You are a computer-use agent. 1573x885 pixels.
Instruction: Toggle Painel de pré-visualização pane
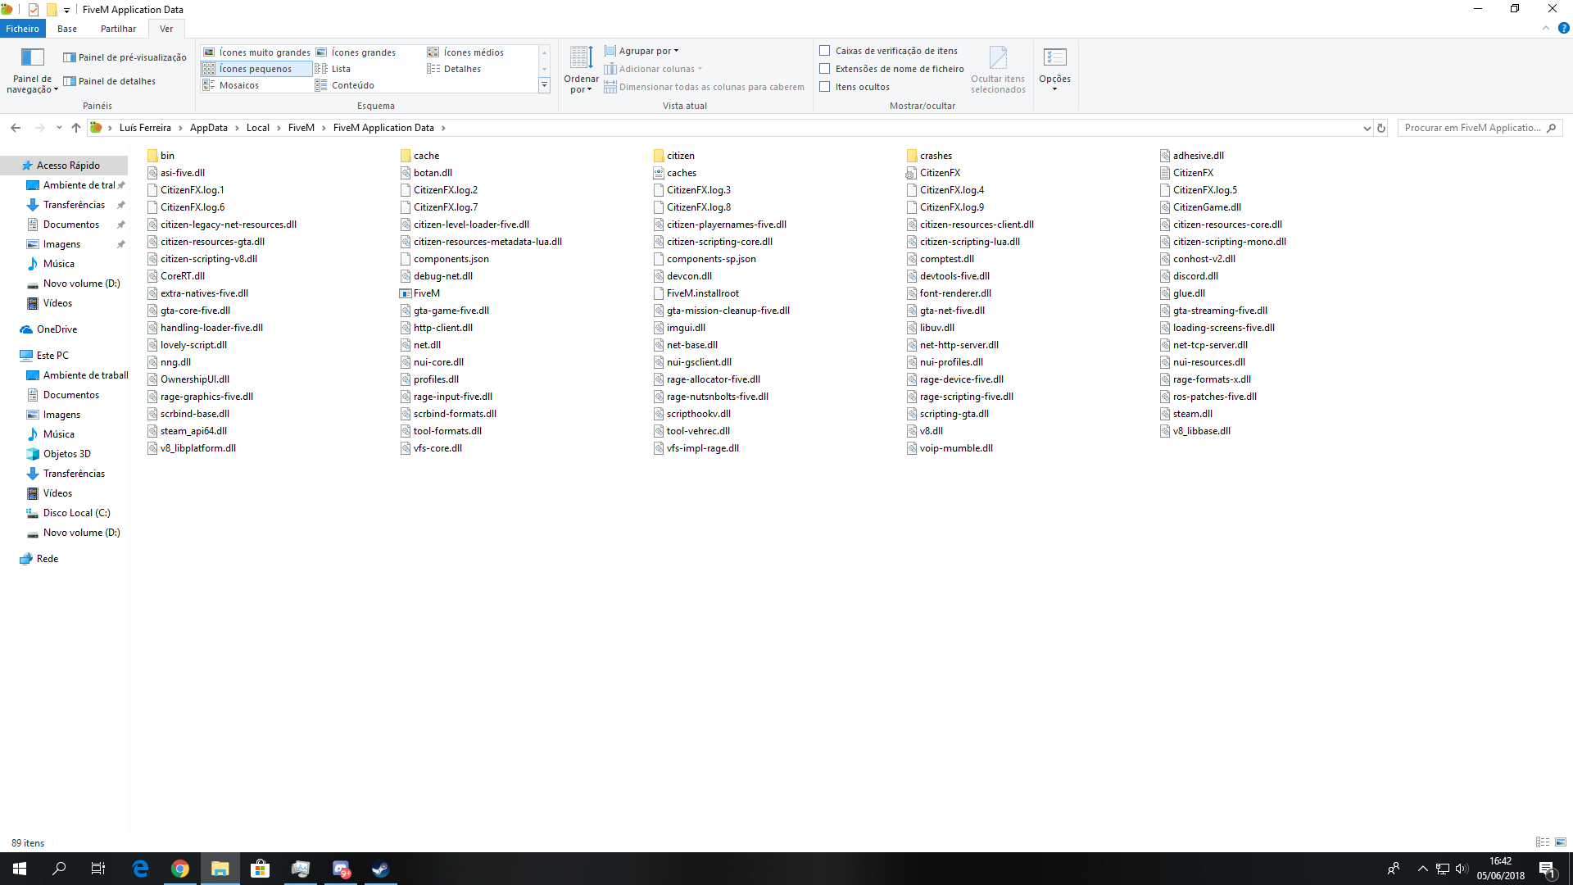125,57
